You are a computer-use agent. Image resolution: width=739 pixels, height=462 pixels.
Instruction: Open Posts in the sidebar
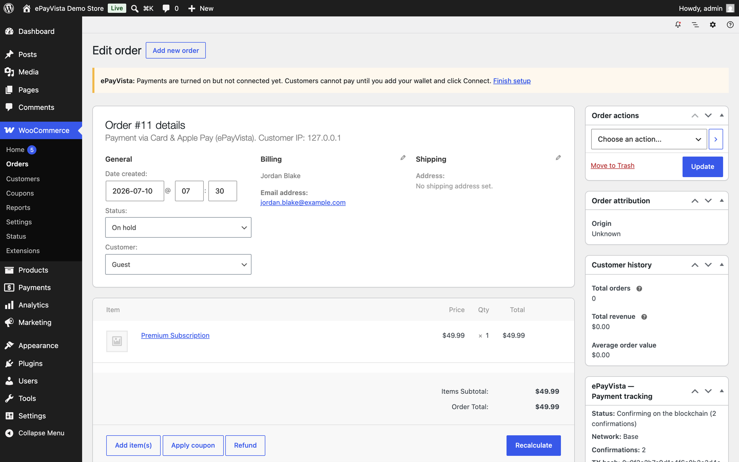pyautogui.click(x=41, y=54)
